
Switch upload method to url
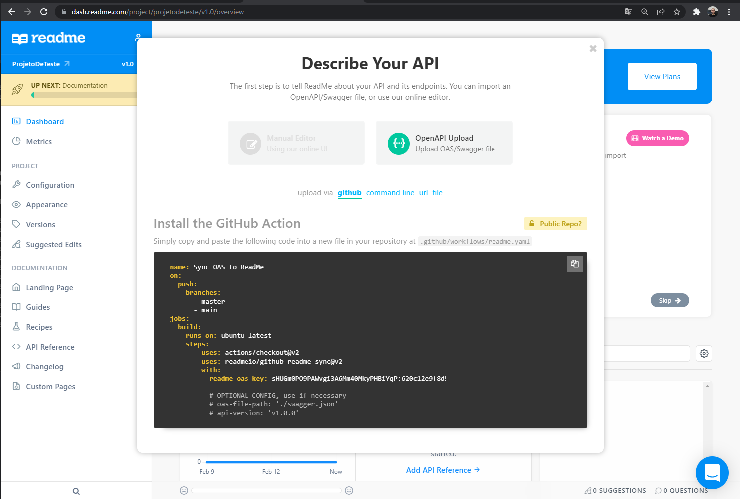423,193
